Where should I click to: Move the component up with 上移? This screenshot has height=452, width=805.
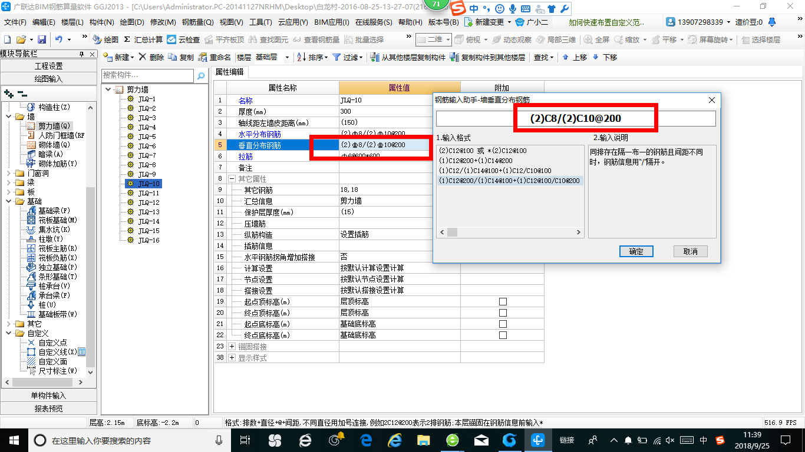[575, 57]
